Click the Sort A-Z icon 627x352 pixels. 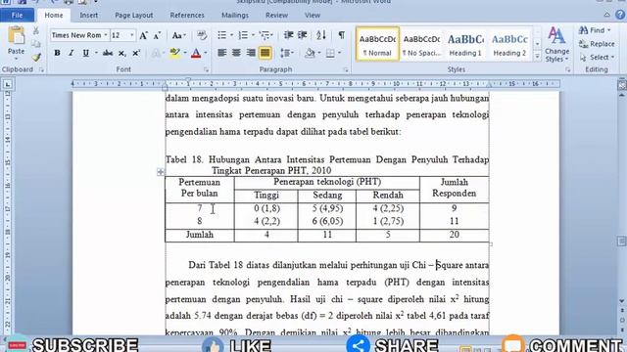click(x=321, y=35)
